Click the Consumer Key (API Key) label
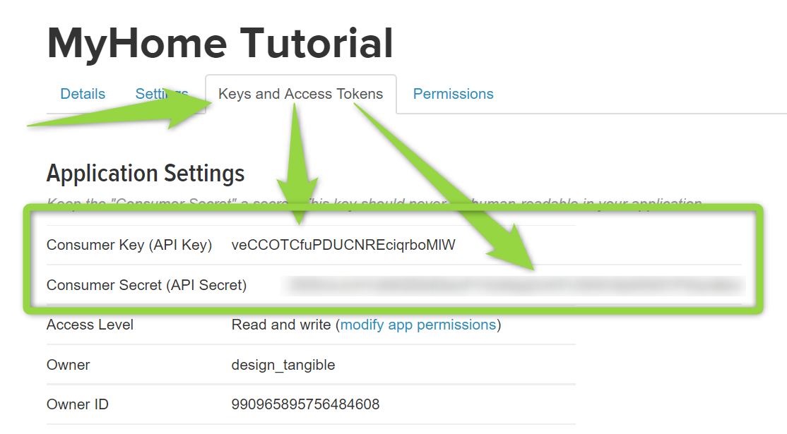 [129, 245]
